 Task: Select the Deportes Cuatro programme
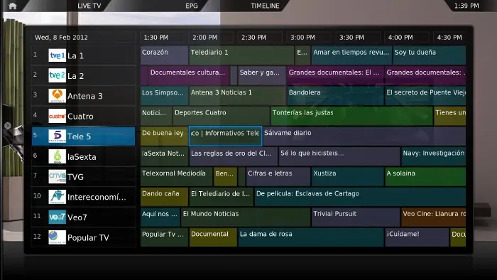point(222,116)
